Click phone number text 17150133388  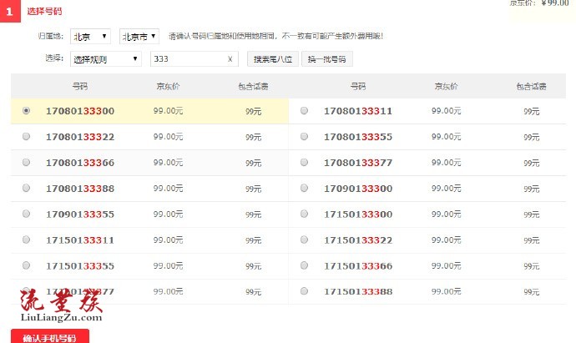(358, 291)
